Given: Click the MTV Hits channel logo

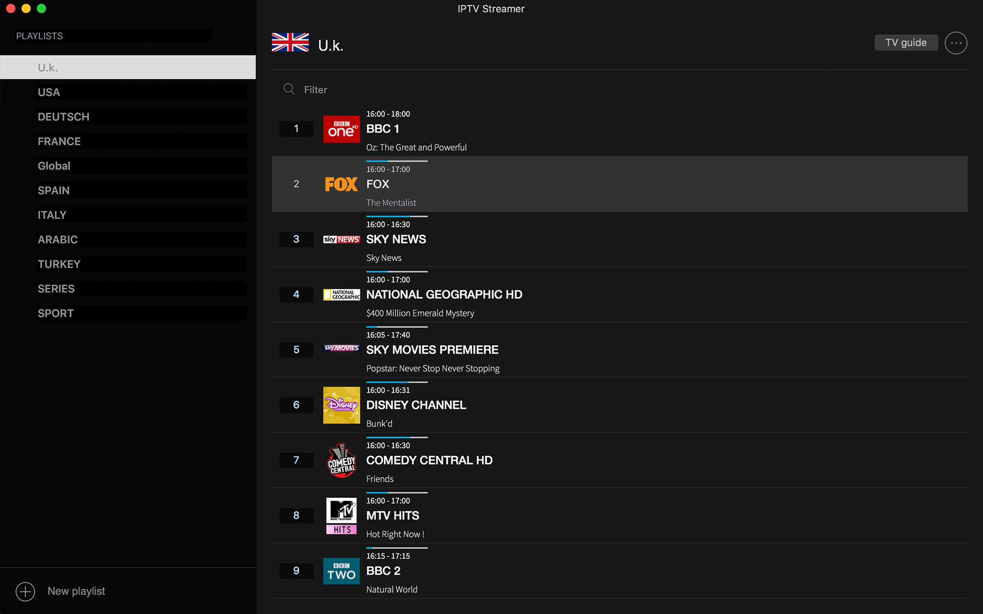Looking at the screenshot, I should [x=341, y=515].
